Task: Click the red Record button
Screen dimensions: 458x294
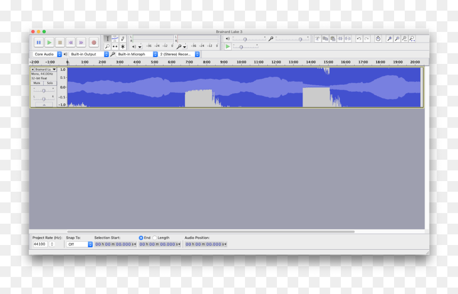Action: click(94, 43)
